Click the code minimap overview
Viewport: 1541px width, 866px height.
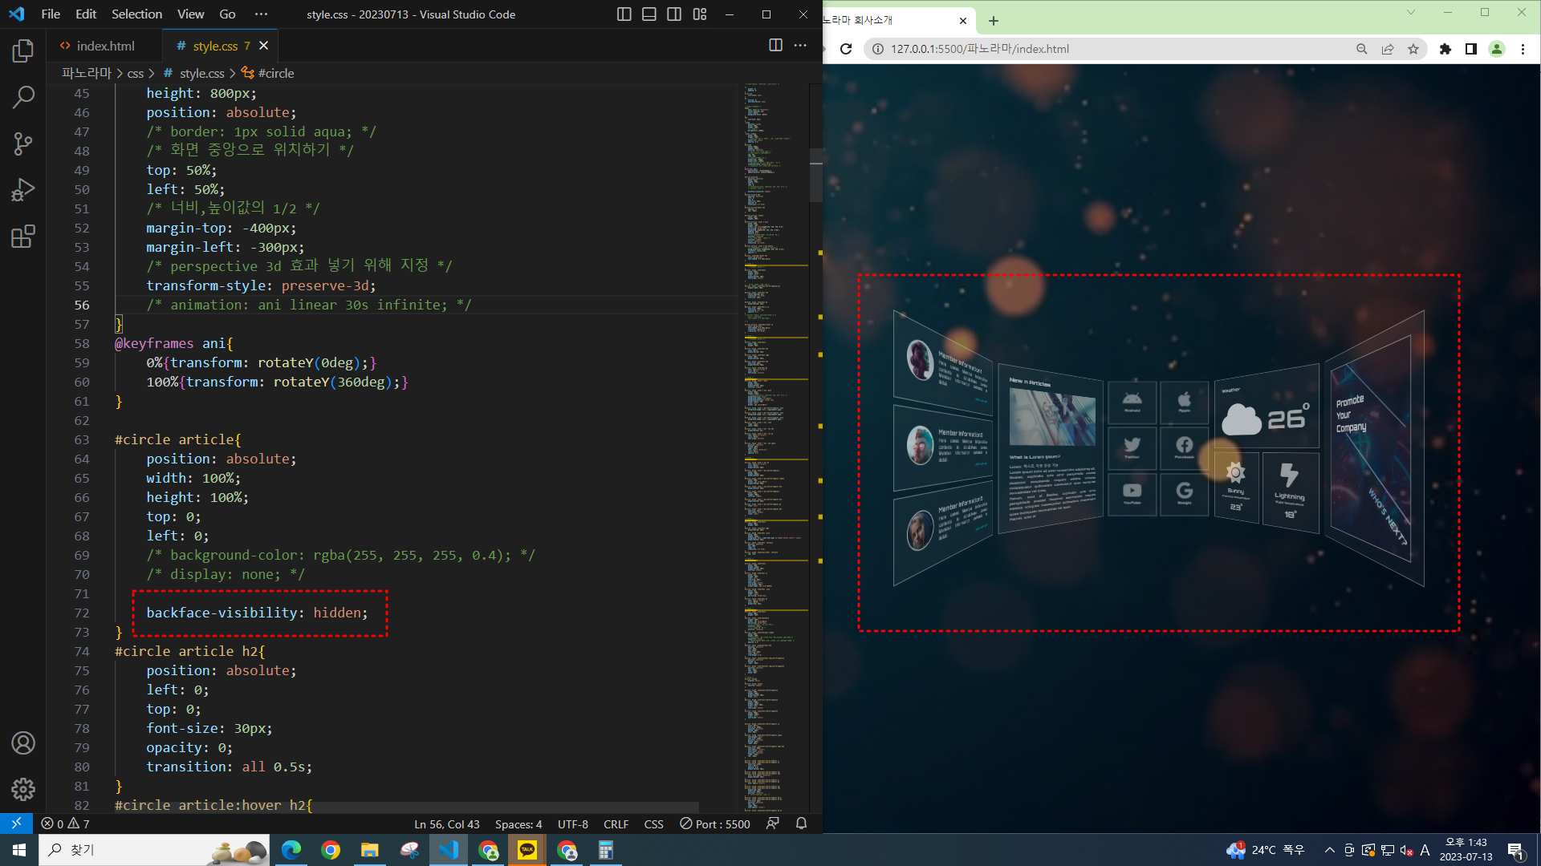pyautogui.click(x=775, y=401)
